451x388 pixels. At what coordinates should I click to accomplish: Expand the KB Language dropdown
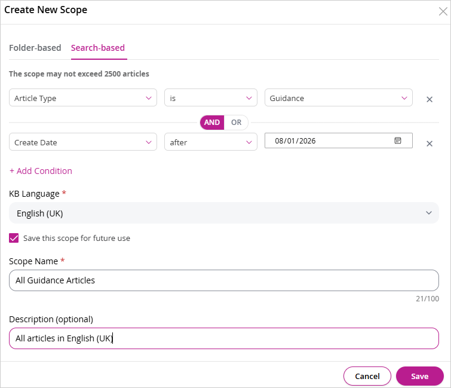coord(224,213)
